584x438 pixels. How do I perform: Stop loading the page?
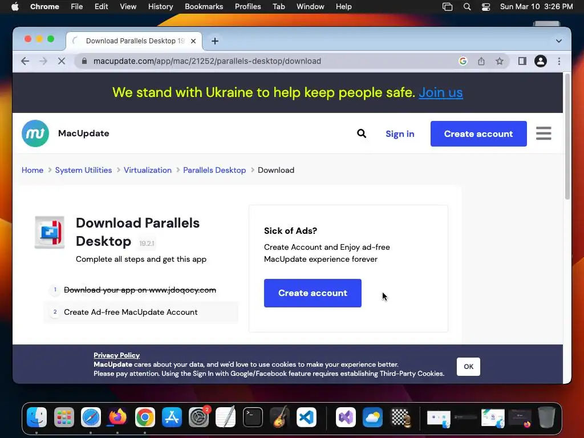pyautogui.click(x=62, y=61)
